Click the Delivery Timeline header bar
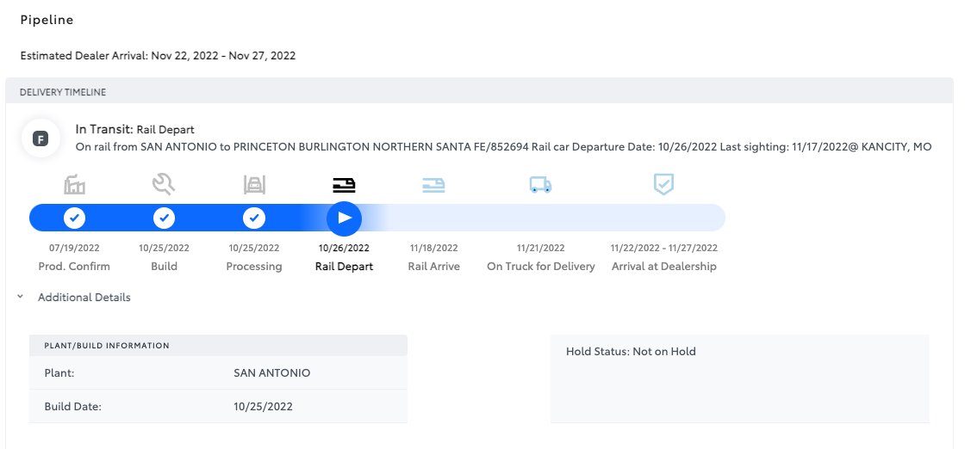Viewport: 971px width, 449px height. point(479,91)
